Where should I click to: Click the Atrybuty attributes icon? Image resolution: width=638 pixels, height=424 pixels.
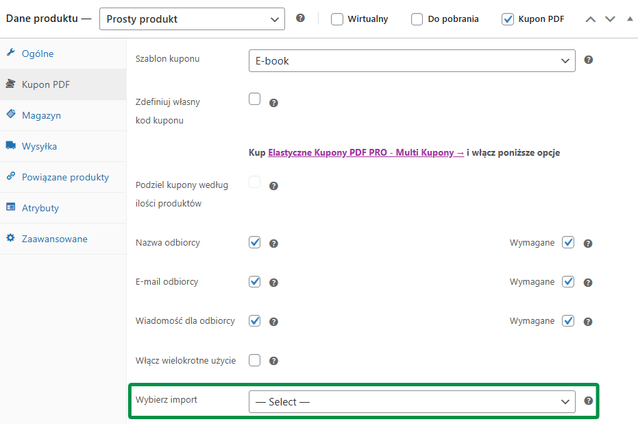coord(11,207)
